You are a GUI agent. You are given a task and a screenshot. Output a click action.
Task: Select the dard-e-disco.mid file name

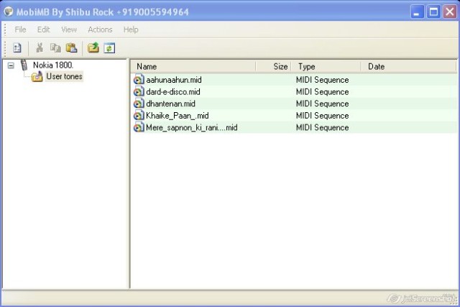173,92
